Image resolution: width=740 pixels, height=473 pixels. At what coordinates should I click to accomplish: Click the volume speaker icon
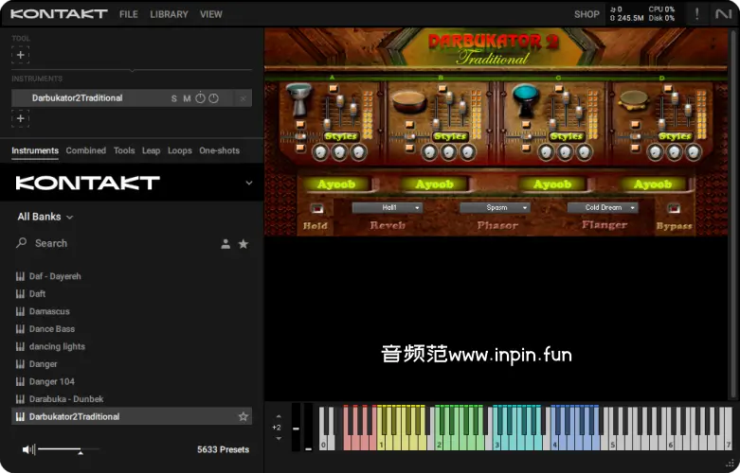[28, 449]
